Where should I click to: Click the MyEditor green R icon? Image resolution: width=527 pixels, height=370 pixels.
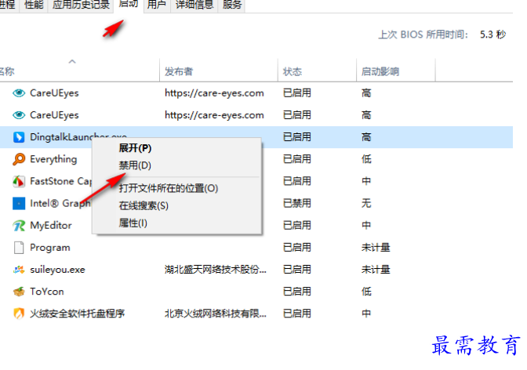(x=19, y=226)
